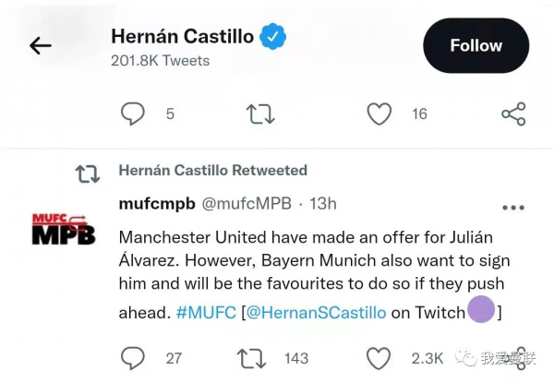
Task: Retweet the mufcmpb tweet
Action: [252, 357]
